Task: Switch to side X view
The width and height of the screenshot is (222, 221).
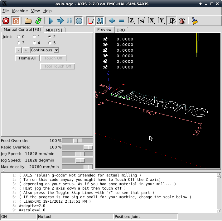Action: (151, 21)
